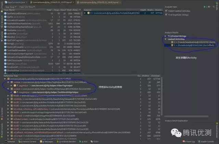Screen dimensions: 219x144
Task: Sort instances by Depth column header
Action: click(x=143, y=10)
